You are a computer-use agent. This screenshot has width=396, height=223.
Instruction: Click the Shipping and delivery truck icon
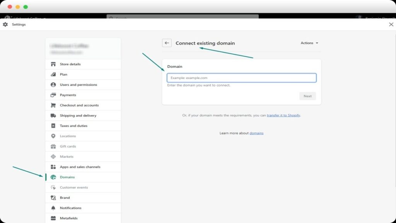tap(53, 115)
